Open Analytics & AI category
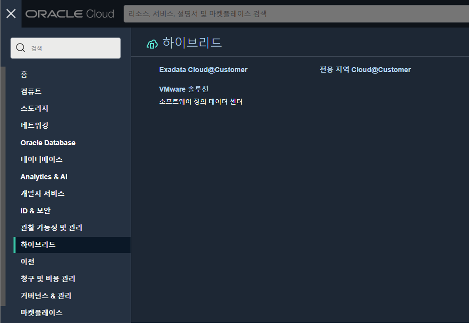Screen dimensions: 469x323 (x=44, y=177)
